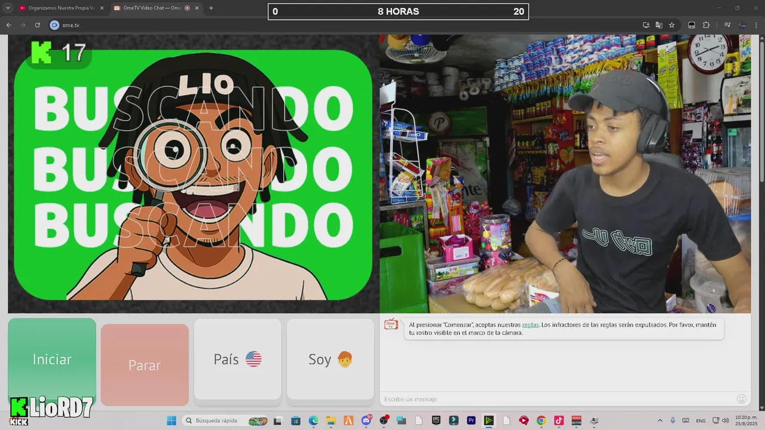
Task: Close the Organizamos Nuestra Propia tab
Action: coord(102,8)
